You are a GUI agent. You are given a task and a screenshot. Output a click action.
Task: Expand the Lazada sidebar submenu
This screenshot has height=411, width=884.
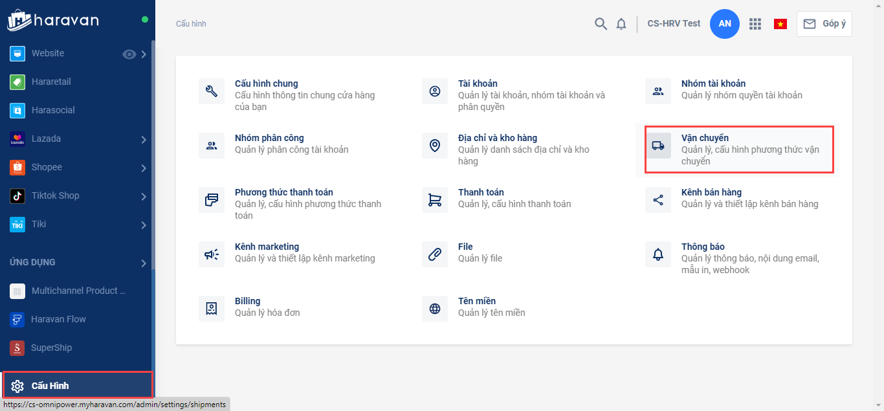pyautogui.click(x=144, y=139)
